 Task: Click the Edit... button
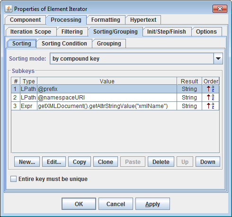54,162
